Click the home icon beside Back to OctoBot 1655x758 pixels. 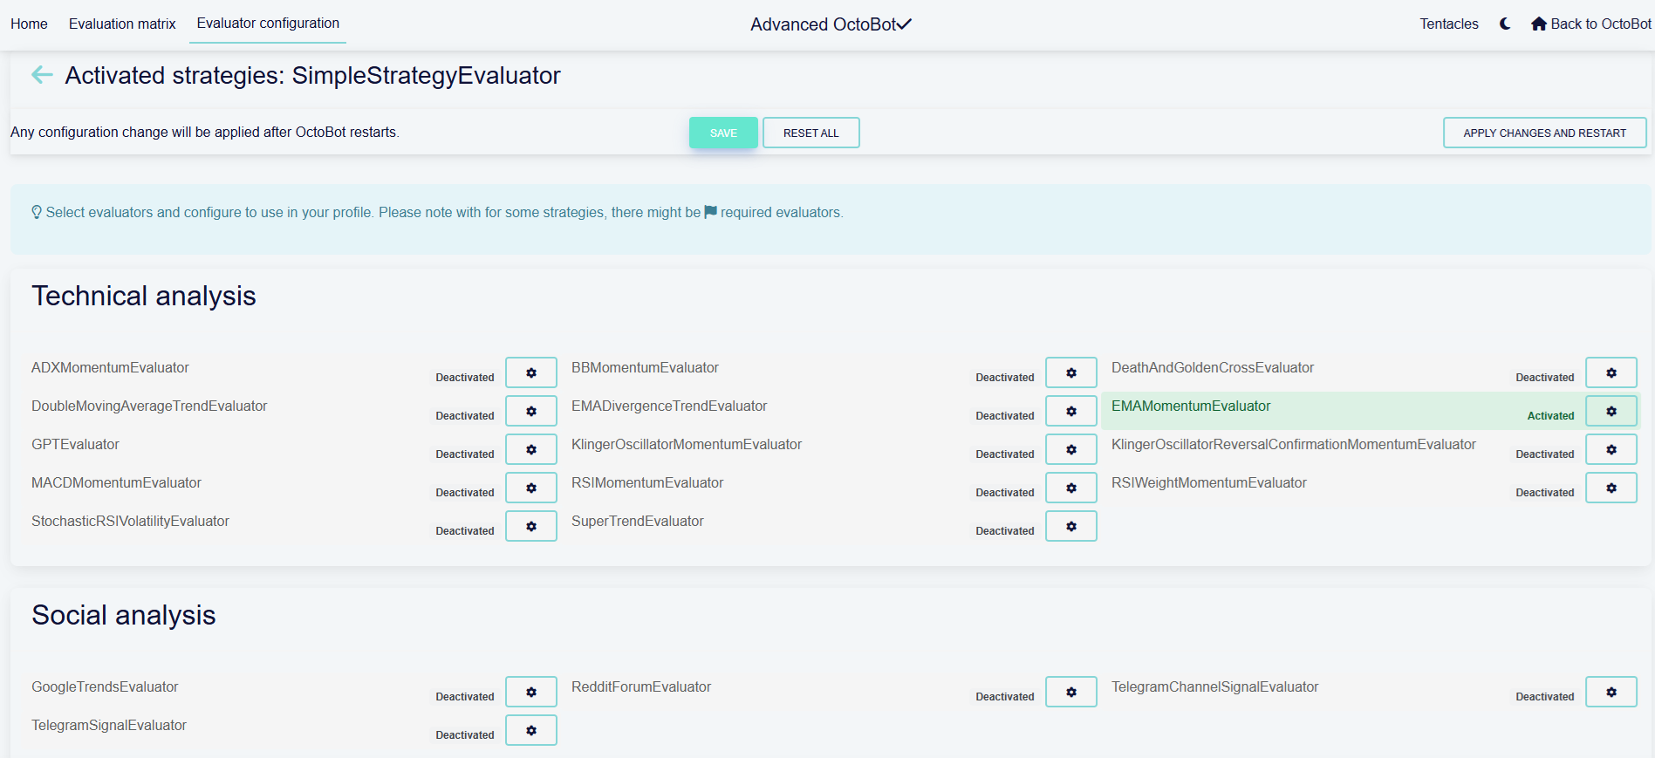[x=1539, y=24]
